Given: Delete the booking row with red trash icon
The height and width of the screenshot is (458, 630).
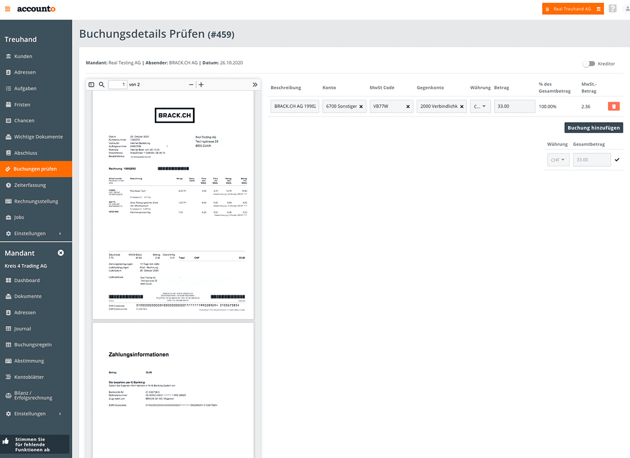Looking at the screenshot, I should [x=613, y=106].
